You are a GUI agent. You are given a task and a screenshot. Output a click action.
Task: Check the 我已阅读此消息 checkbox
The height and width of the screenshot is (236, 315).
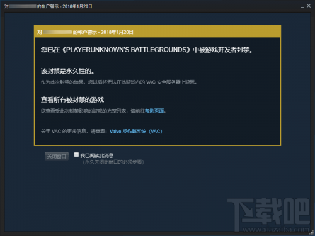(x=76, y=155)
